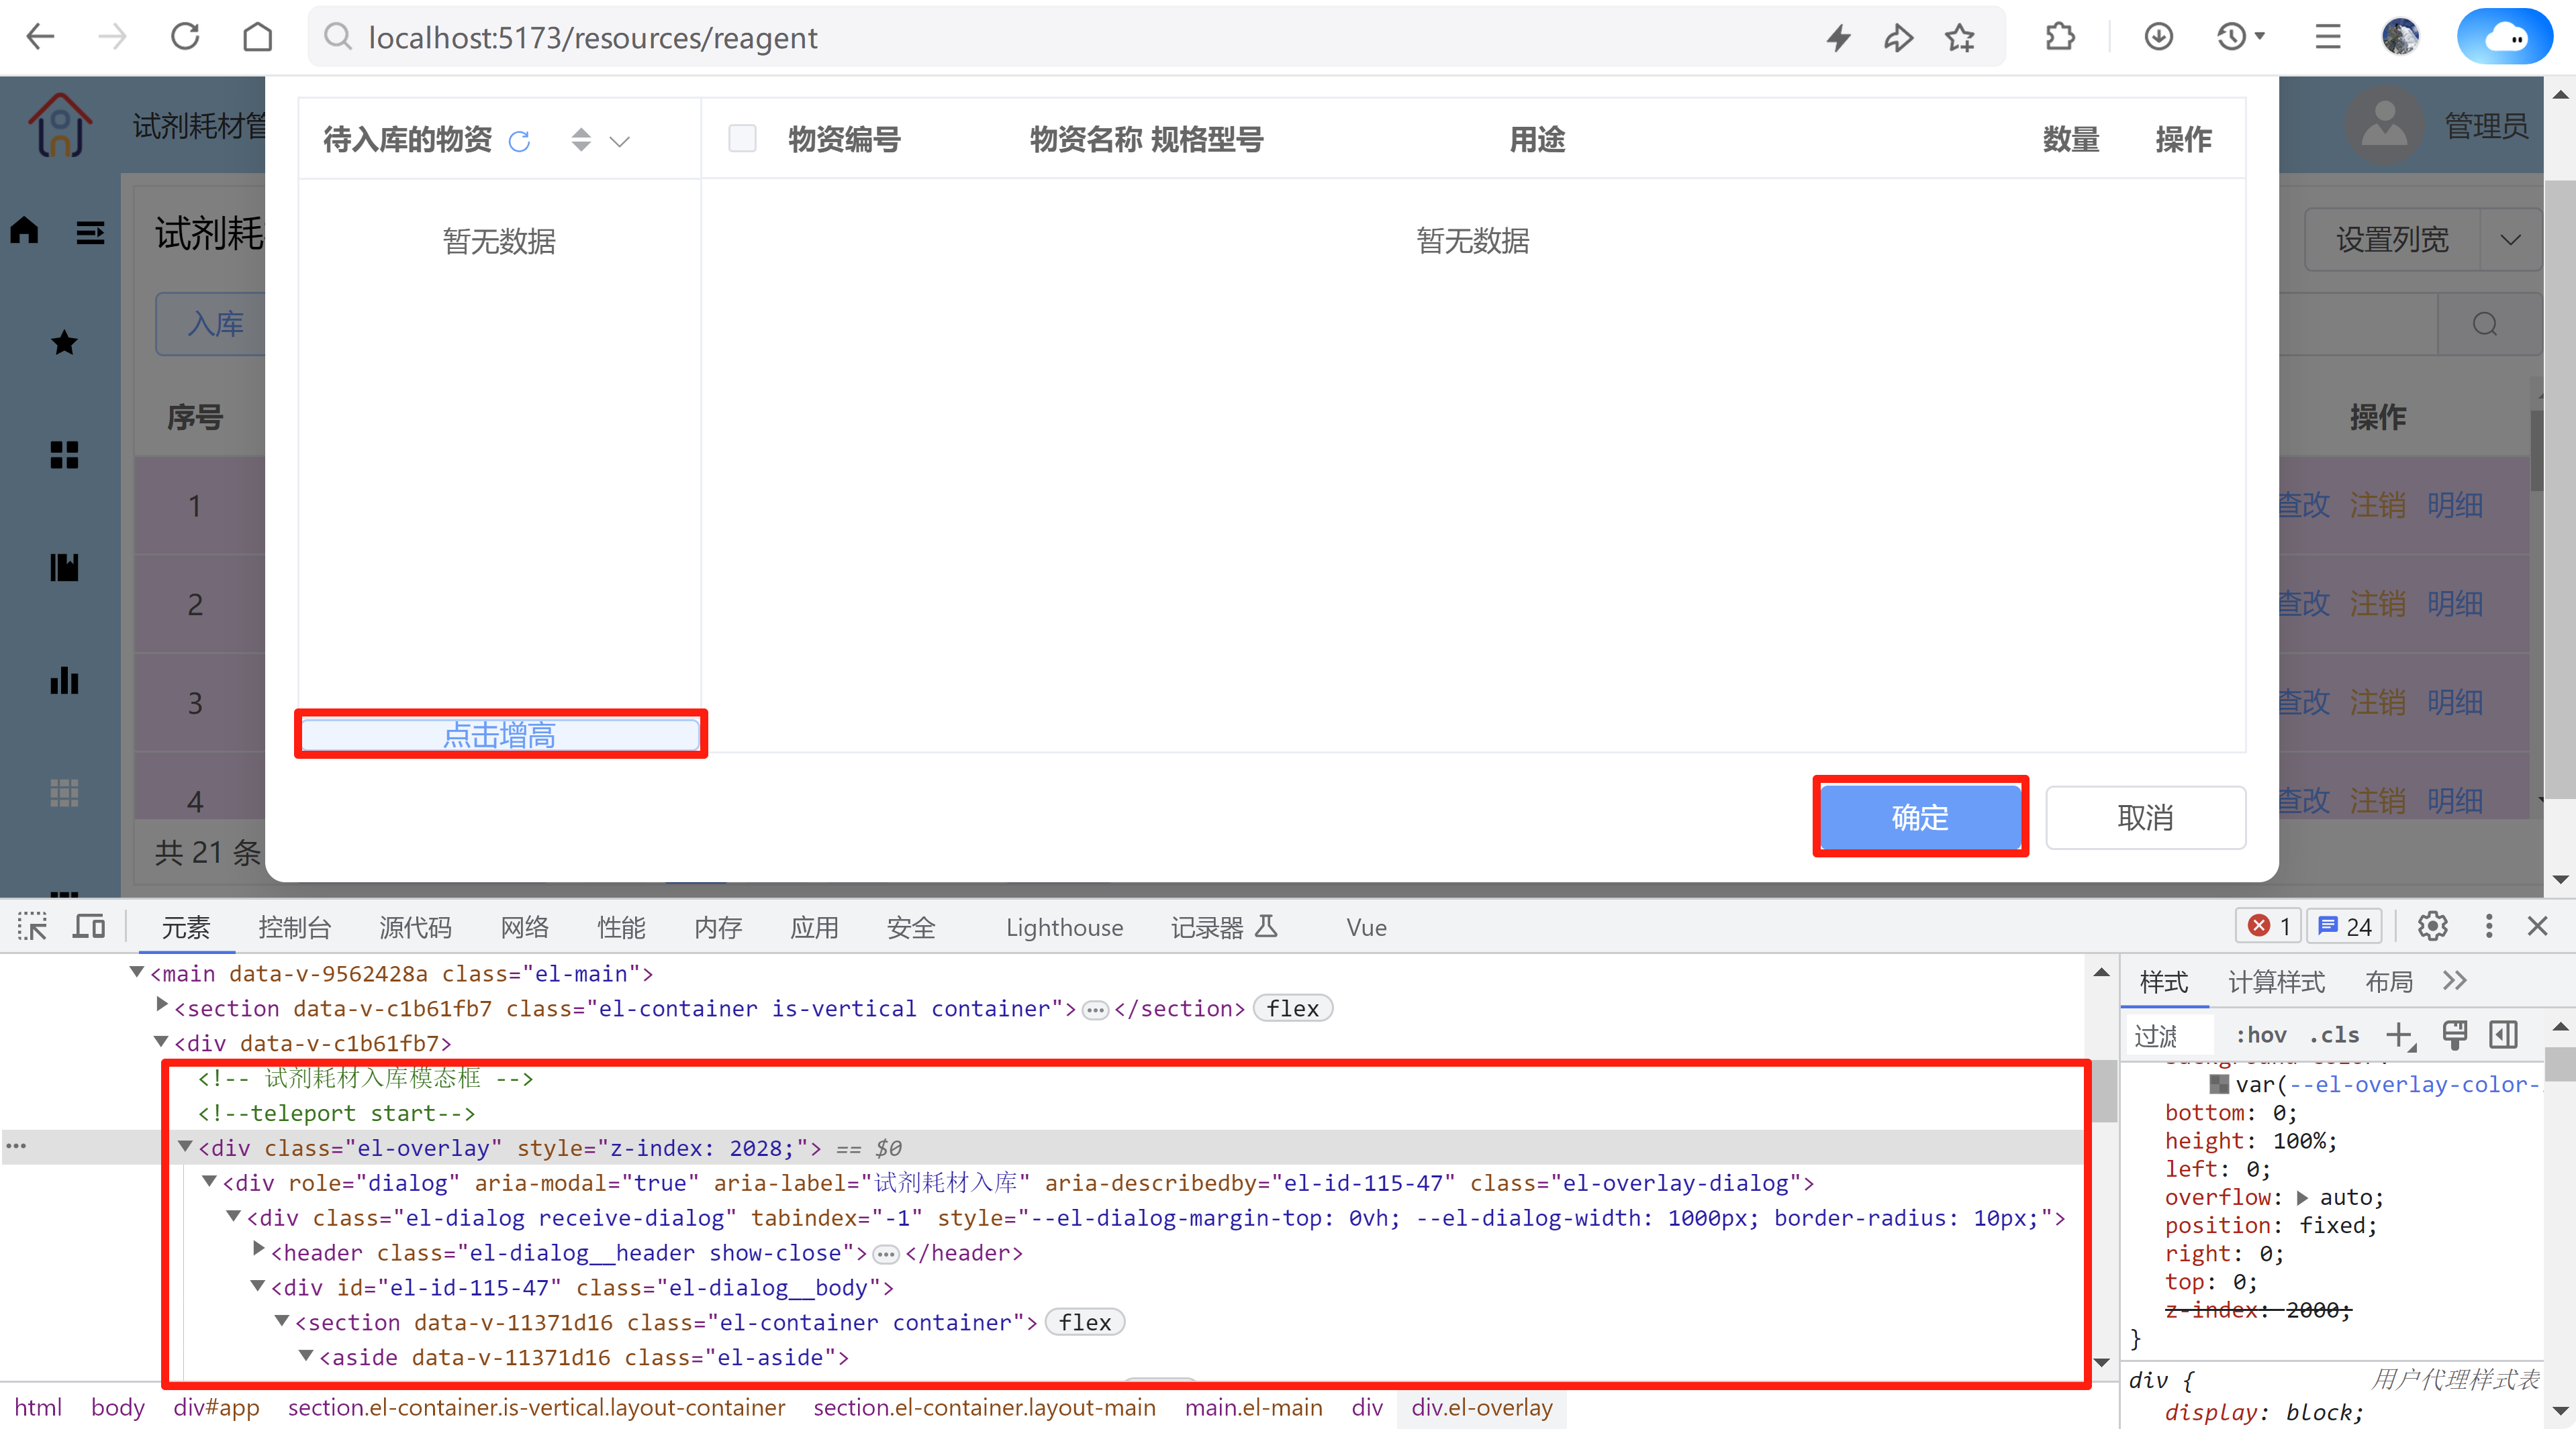Toggle the device emulation icon in DevTools
This screenshot has width=2576, height=1429.
click(x=88, y=927)
